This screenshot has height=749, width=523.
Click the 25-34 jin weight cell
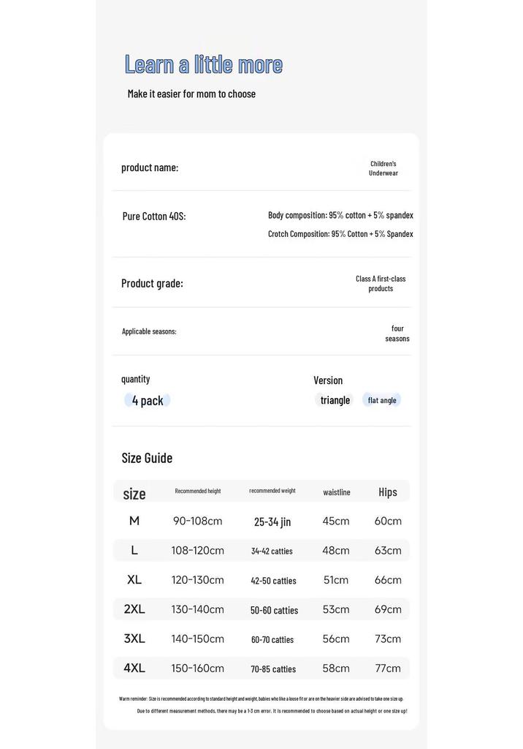point(272,522)
